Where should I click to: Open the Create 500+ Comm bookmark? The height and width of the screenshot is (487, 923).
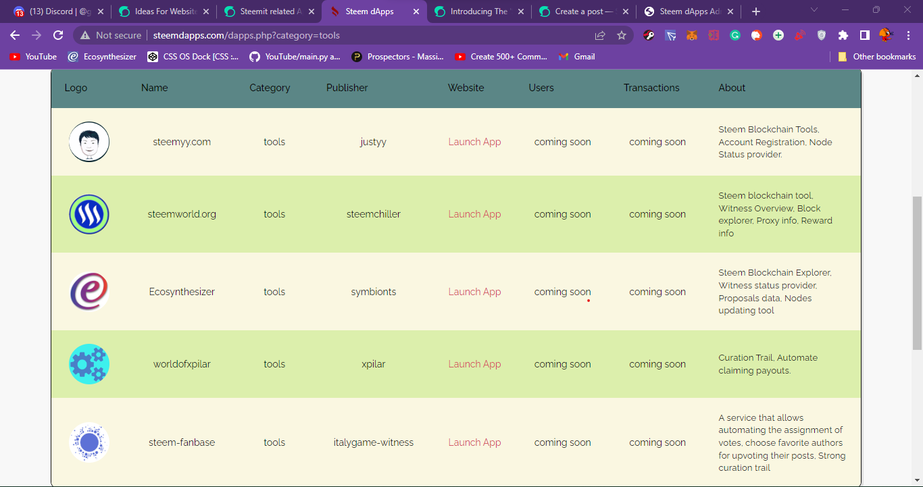501,57
